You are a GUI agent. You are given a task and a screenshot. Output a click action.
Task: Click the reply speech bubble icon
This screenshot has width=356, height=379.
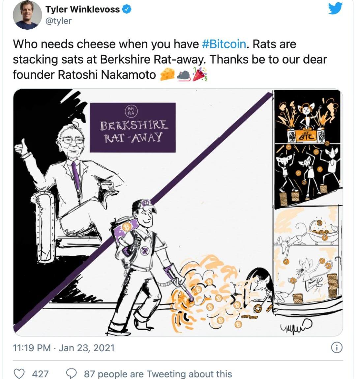coord(71,374)
